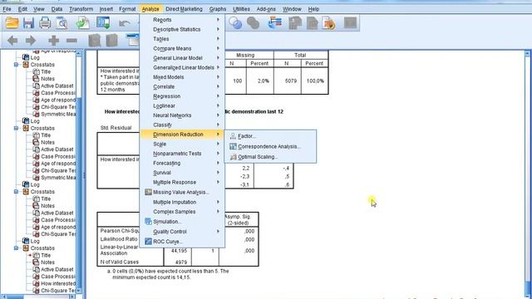The width and height of the screenshot is (532, 299).
Task: Click the page icon with orange gear
Action: (x=328, y=23)
